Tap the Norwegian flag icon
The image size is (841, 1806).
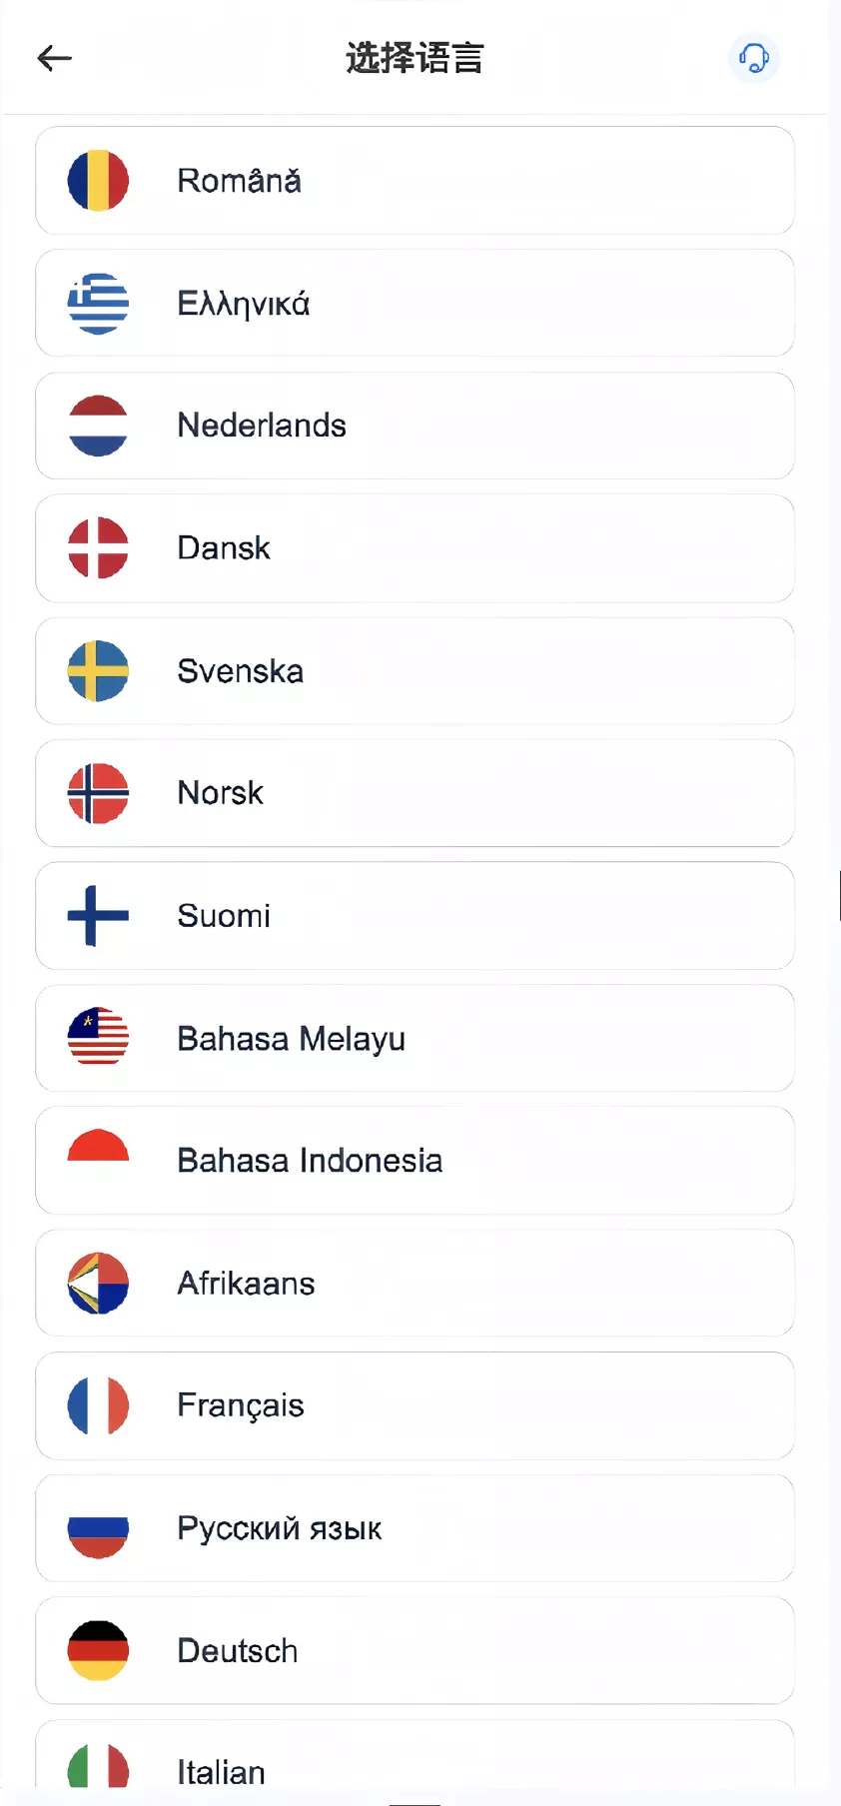(x=98, y=793)
